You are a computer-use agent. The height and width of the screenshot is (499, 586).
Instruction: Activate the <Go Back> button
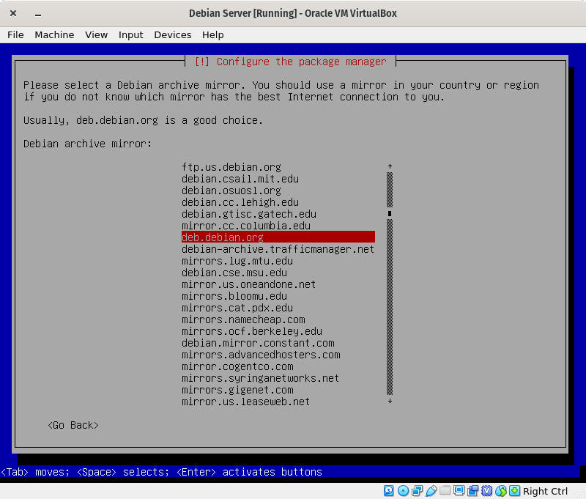73,426
